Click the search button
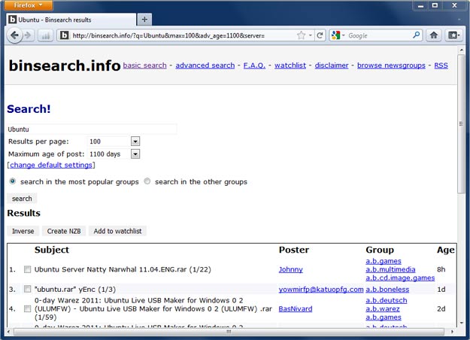This screenshot has height=340, width=470. point(22,199)
